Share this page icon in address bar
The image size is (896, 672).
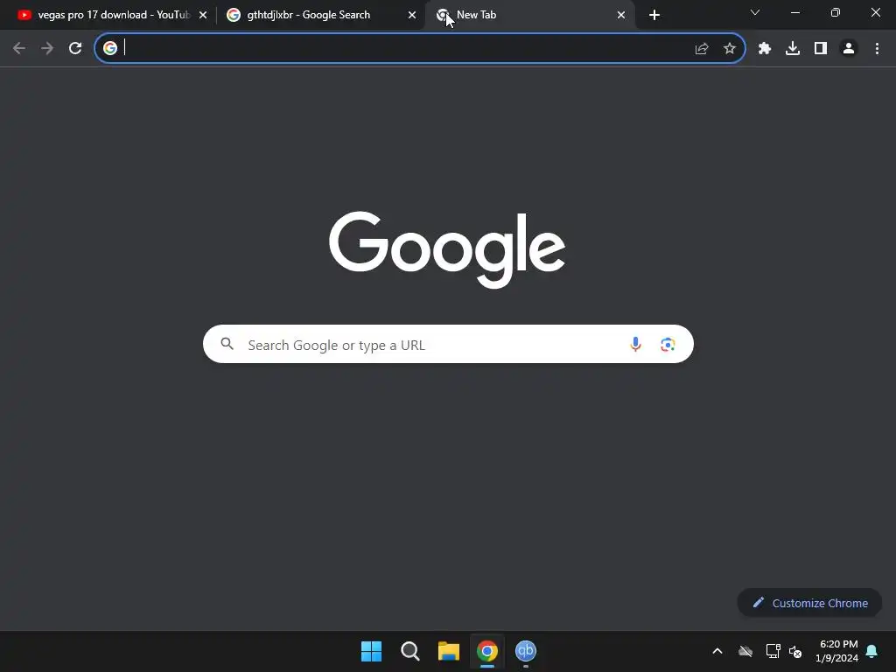tap(702, 49)
